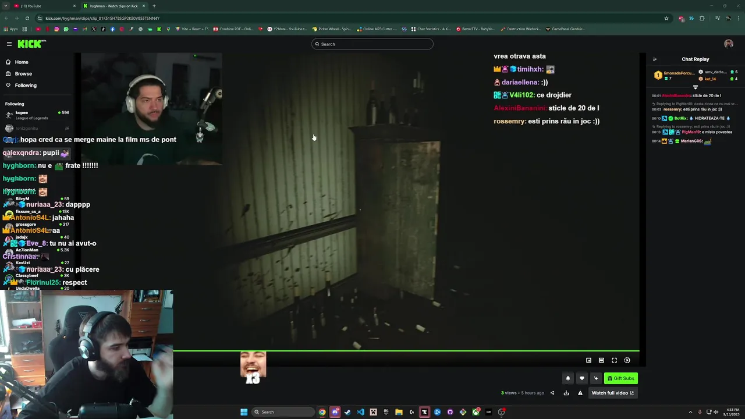Screen dimensions: 745x419
Task: Open volume control in system tray
Action: click(x=715, y=412)
